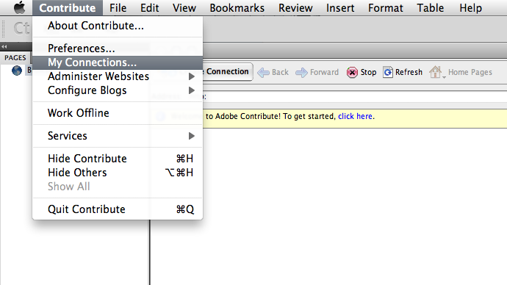Open the View menu

(184, 8)
